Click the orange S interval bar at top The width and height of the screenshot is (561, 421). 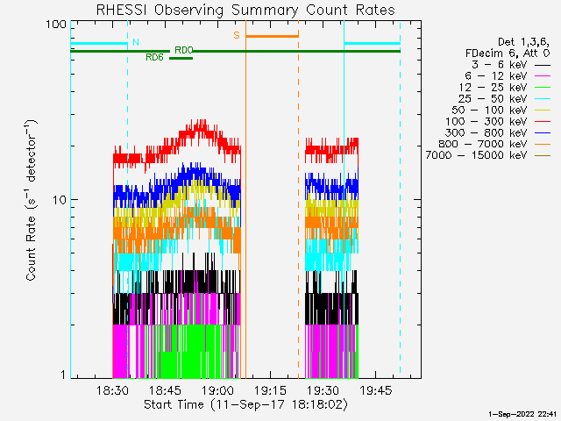[x=273, y=36]
